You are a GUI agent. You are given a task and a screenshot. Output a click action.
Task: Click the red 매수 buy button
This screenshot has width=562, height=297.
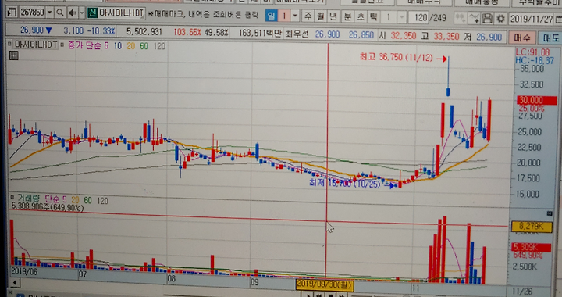[521, 38]
